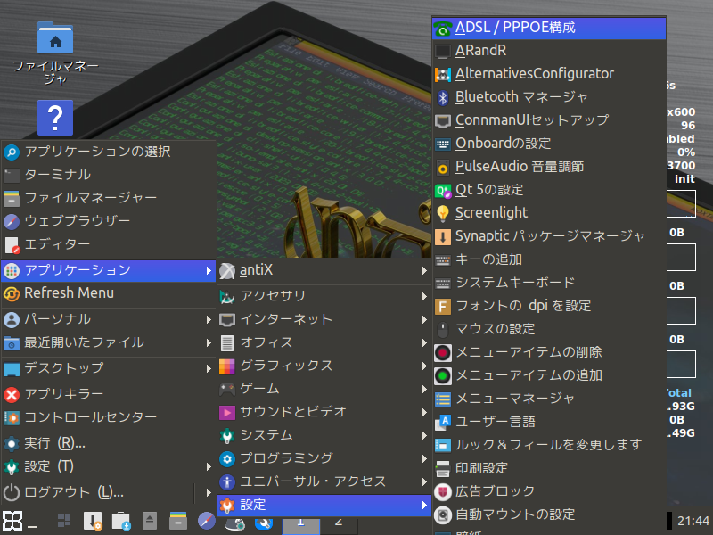The height and width of the screenshot is (535, 713).
Task: Click taskbar eject media icon
Action: 149,521
